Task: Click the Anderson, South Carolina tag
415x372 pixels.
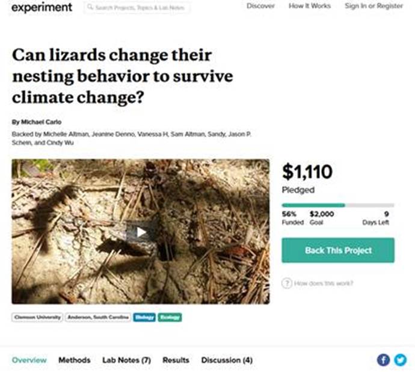Action: (98, 317)
